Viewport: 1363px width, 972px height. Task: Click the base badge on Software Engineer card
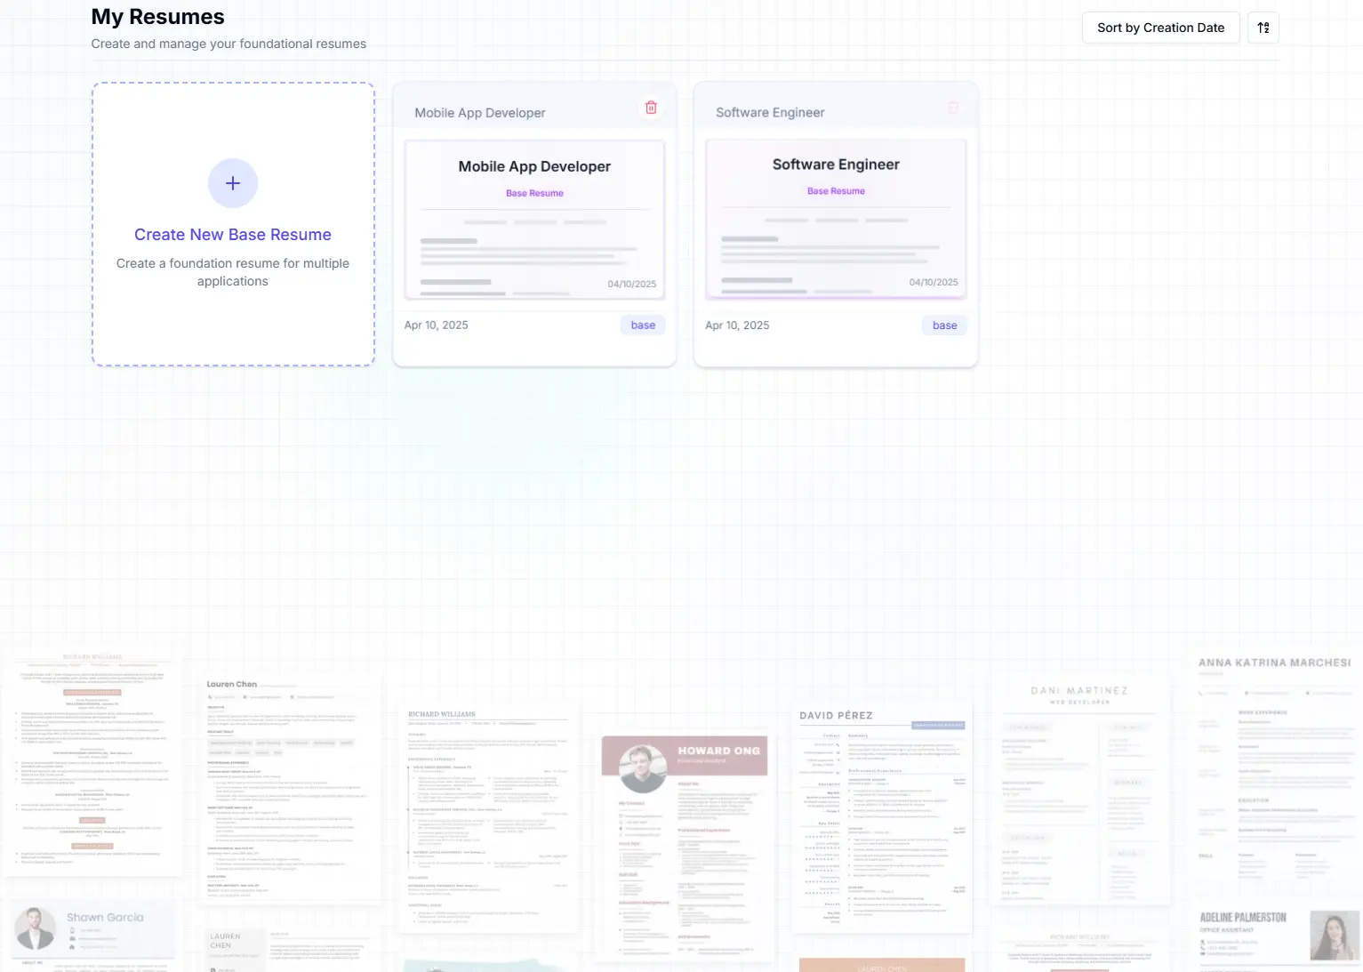(943, 325)
